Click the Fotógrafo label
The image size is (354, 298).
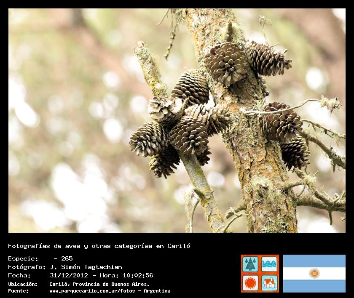[x=27, y=267]
